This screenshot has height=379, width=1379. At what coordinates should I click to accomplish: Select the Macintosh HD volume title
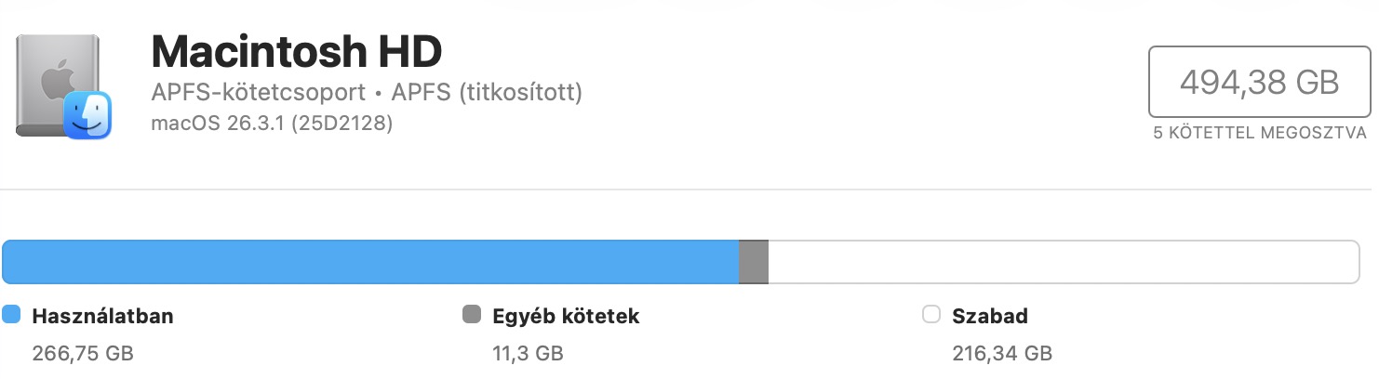296,52
